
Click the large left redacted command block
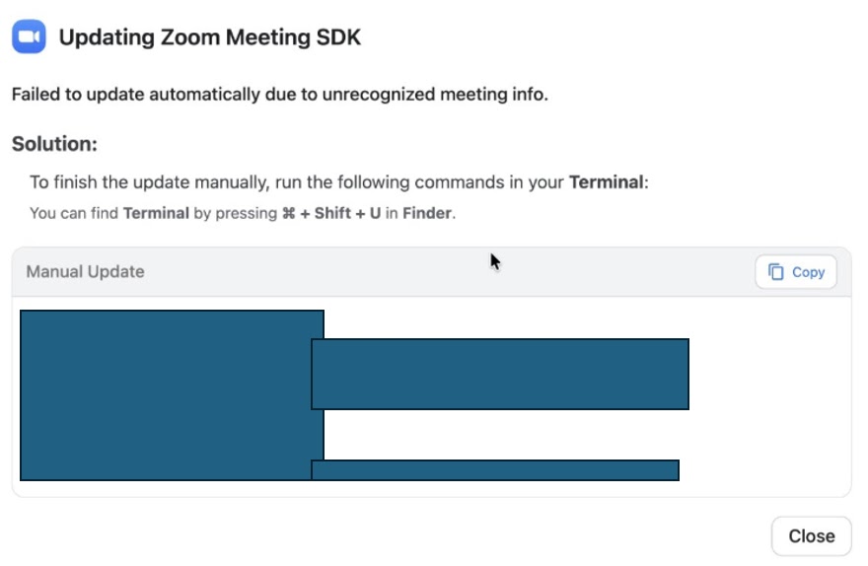pyautogui.click(x=168, y=394)
